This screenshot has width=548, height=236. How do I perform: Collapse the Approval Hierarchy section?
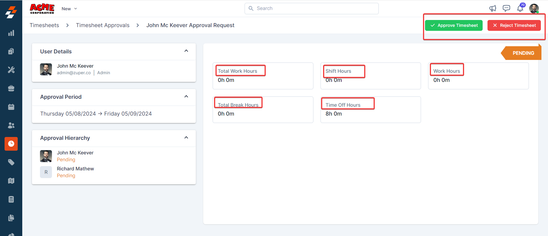click(x=186, y=138)
